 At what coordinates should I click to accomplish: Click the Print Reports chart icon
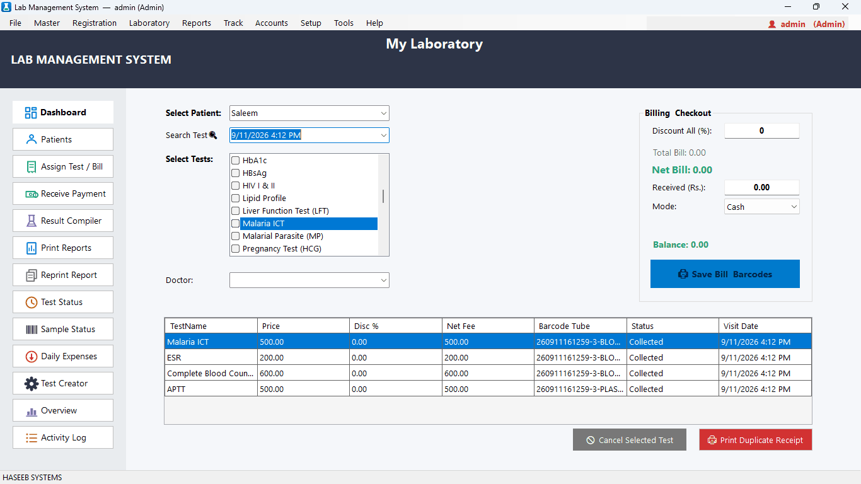[31, 248]
